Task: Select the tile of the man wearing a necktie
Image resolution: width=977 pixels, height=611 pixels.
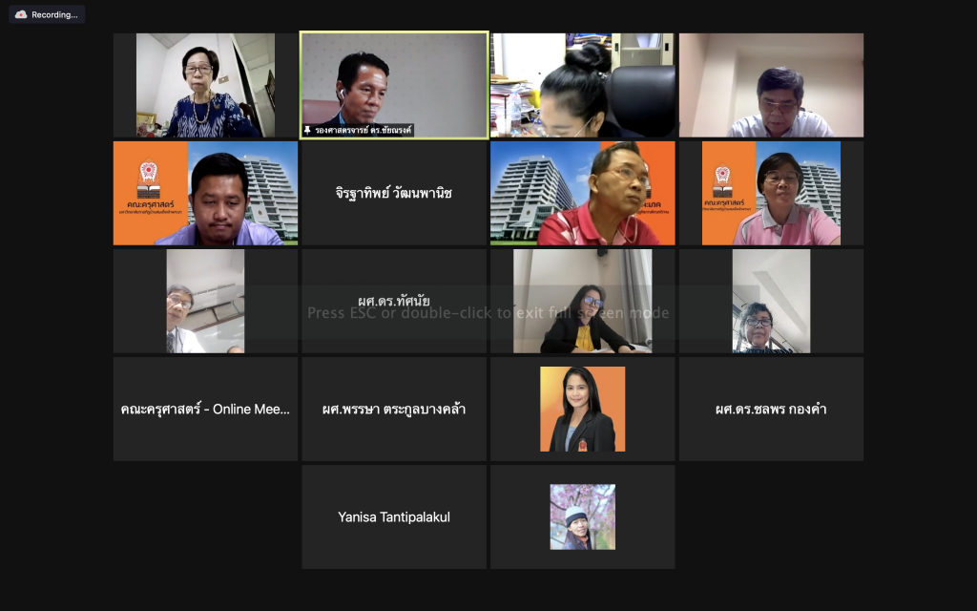Action: (x=206, y=301)
